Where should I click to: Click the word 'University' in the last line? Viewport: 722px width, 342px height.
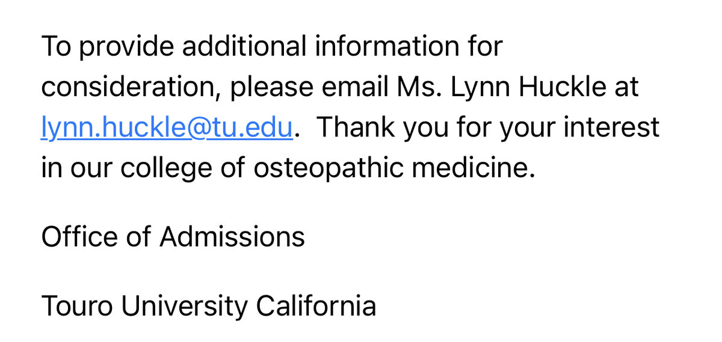coord(184,306)
